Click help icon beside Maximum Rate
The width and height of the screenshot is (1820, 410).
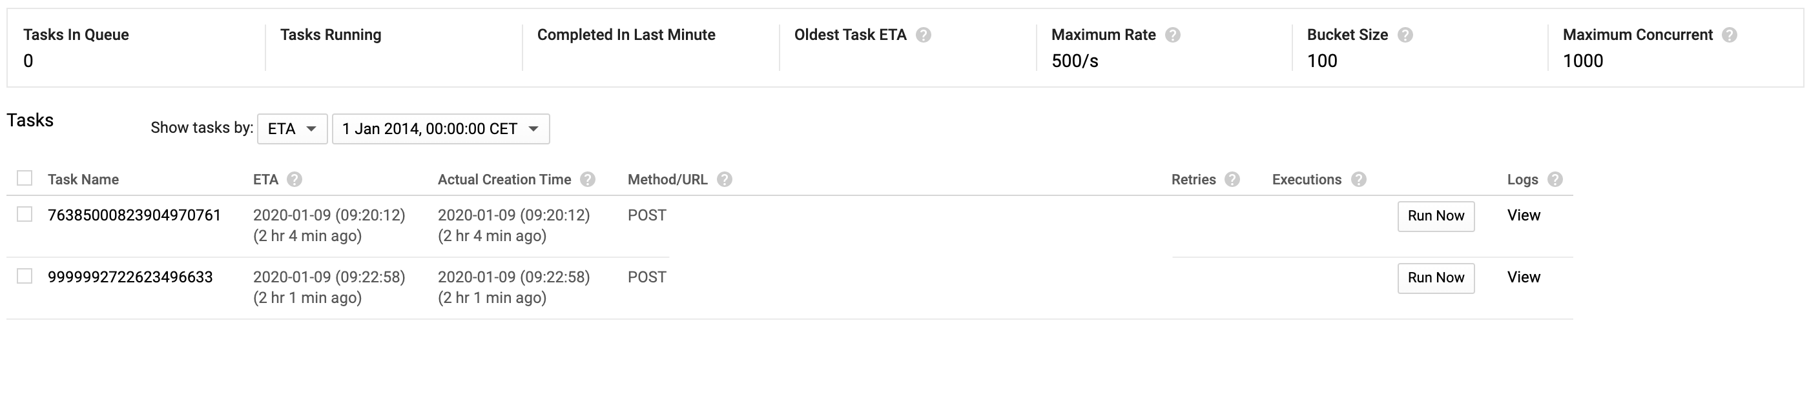point(1172,35)
